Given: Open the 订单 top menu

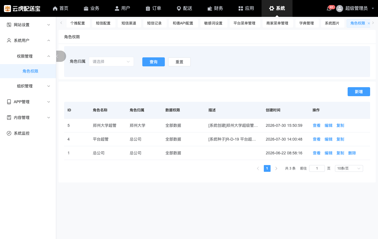Looking at the screenshot, I should click(153, 8).
